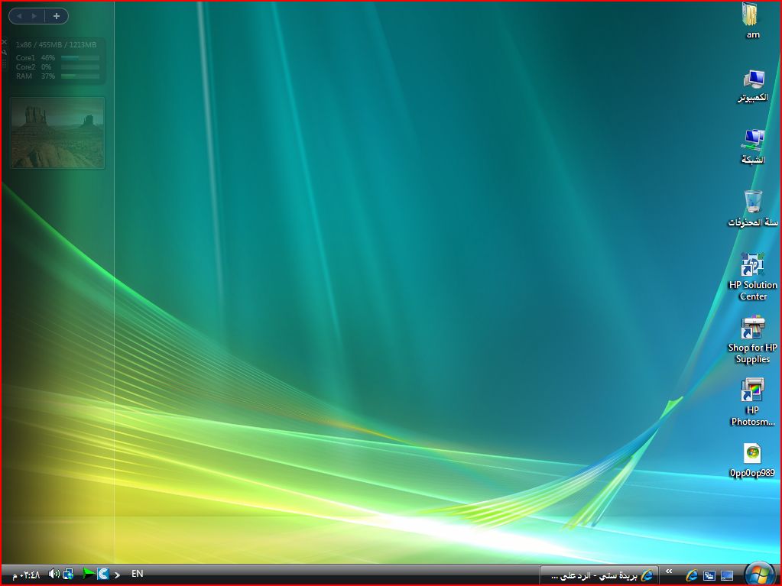Screen dimensions: 782x586
Task: Select the الشبكة (Network) desktop icon
Action: click(753, 147)
